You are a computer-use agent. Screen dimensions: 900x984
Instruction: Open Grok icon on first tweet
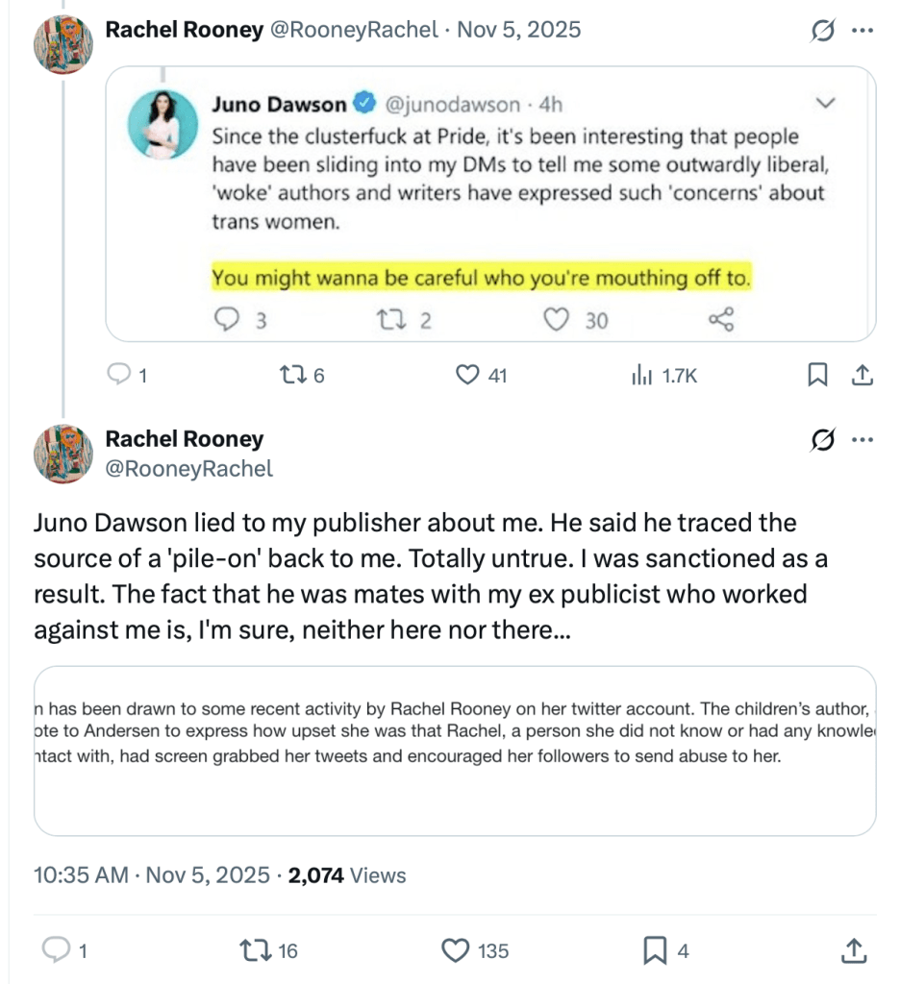point(823,31)
